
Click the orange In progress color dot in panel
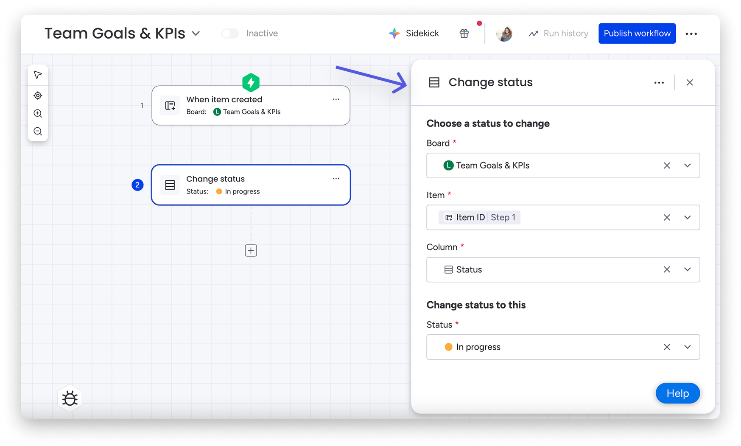tap(448, 347)
